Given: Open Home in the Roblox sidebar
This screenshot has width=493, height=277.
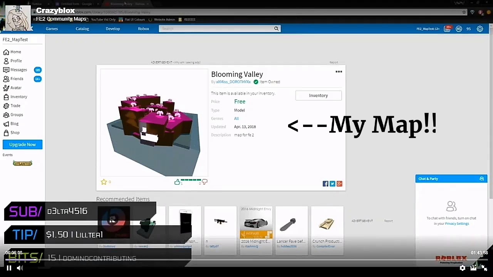Looking at the screenshot, I should [12, 52].
